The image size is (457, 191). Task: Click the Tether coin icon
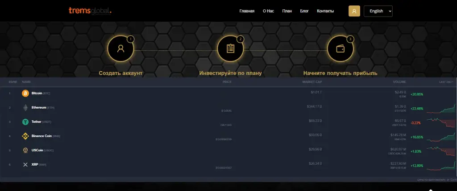click(25, 122)
